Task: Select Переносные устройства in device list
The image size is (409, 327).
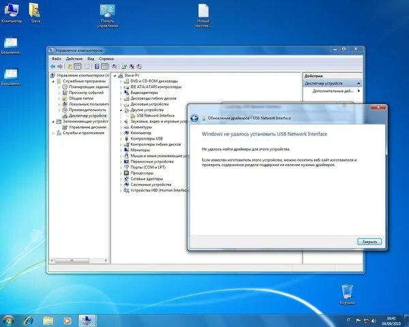Action: (x=152, y=161)
